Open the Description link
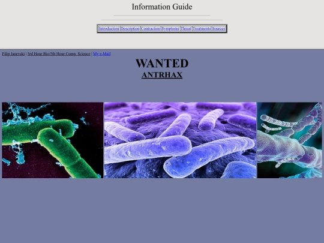 click(x=130, y=29)
